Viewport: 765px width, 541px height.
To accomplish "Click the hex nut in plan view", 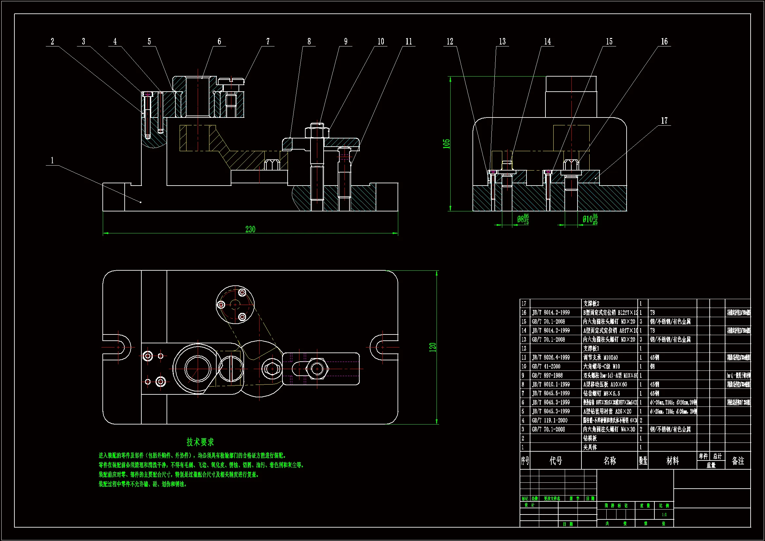I will point(316,369).
